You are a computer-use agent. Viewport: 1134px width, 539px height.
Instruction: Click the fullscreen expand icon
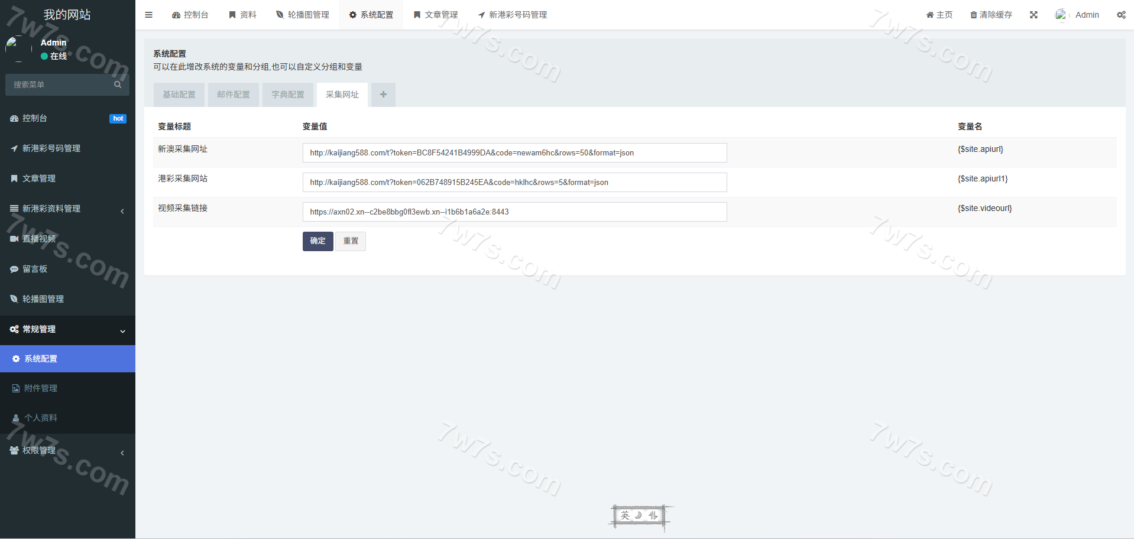coord(1033,15)
